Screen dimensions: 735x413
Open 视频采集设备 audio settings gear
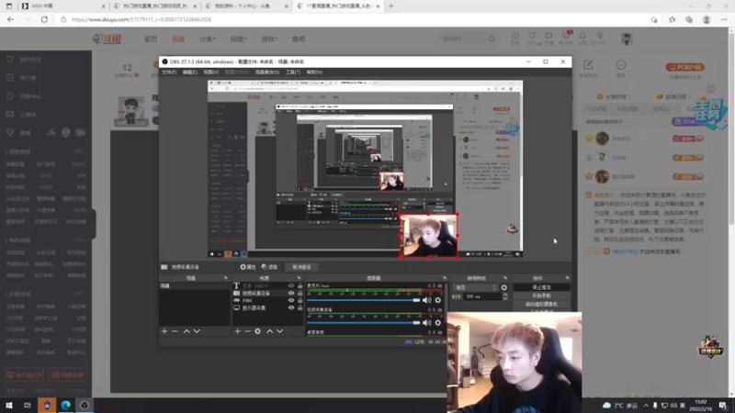point(438,323)
